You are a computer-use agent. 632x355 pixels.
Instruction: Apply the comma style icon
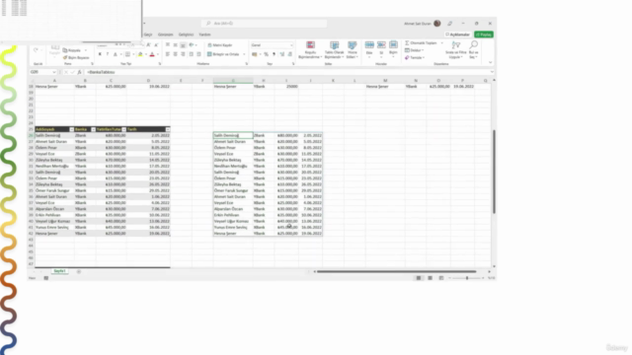click(x=274, y=54)
